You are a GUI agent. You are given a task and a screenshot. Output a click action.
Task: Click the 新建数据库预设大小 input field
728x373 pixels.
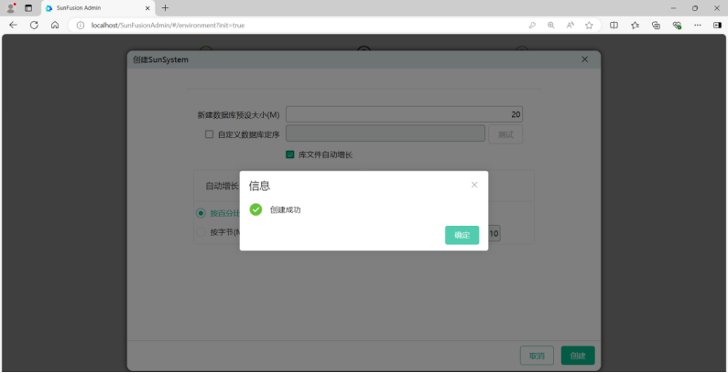pos(404,114)
